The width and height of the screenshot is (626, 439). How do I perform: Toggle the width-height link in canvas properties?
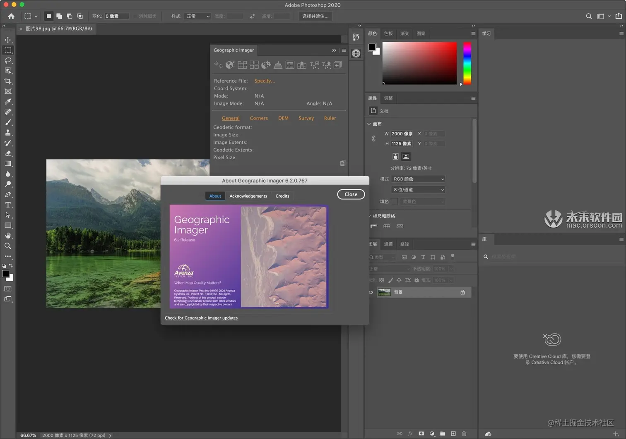tap(374, 139)
